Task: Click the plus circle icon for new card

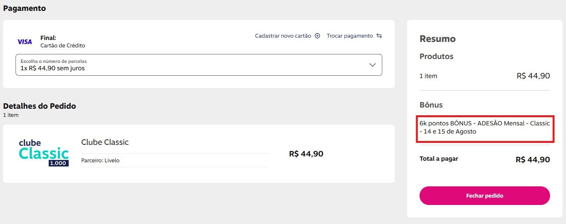Action: [317, 36]
